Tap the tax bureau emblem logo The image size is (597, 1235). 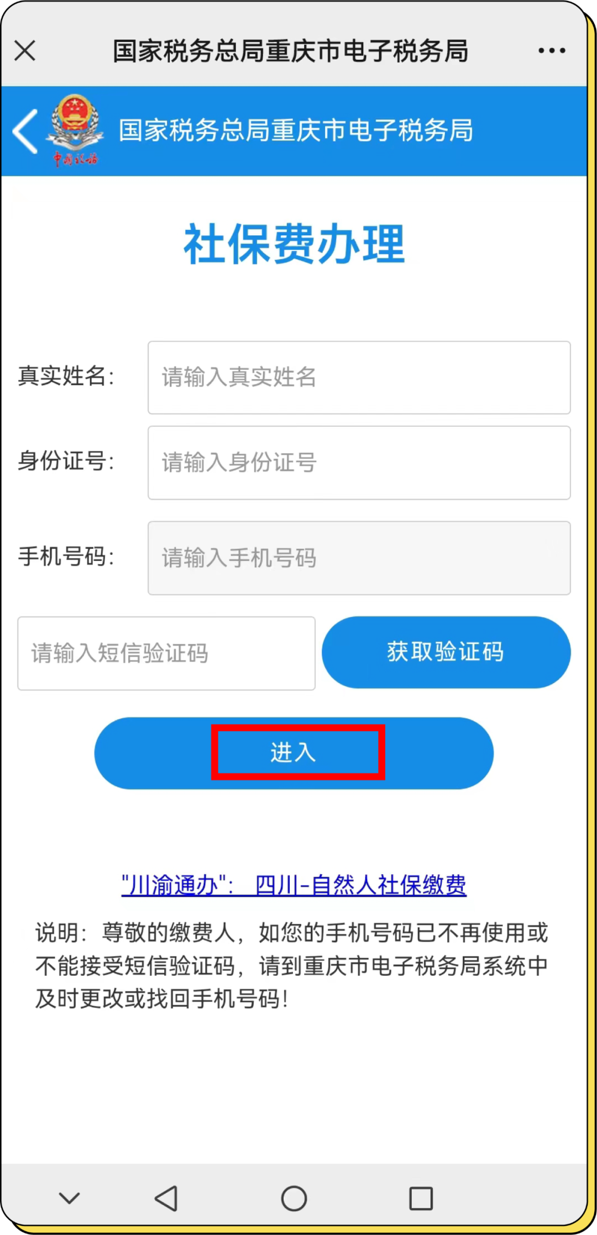pos(75,130)
